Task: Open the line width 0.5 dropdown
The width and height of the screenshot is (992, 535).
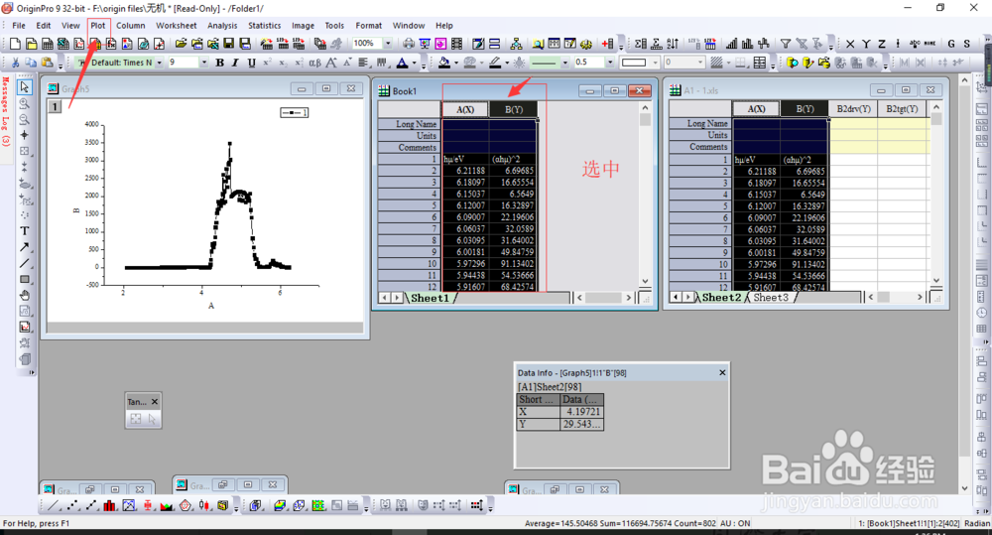Action: point(610,63)
